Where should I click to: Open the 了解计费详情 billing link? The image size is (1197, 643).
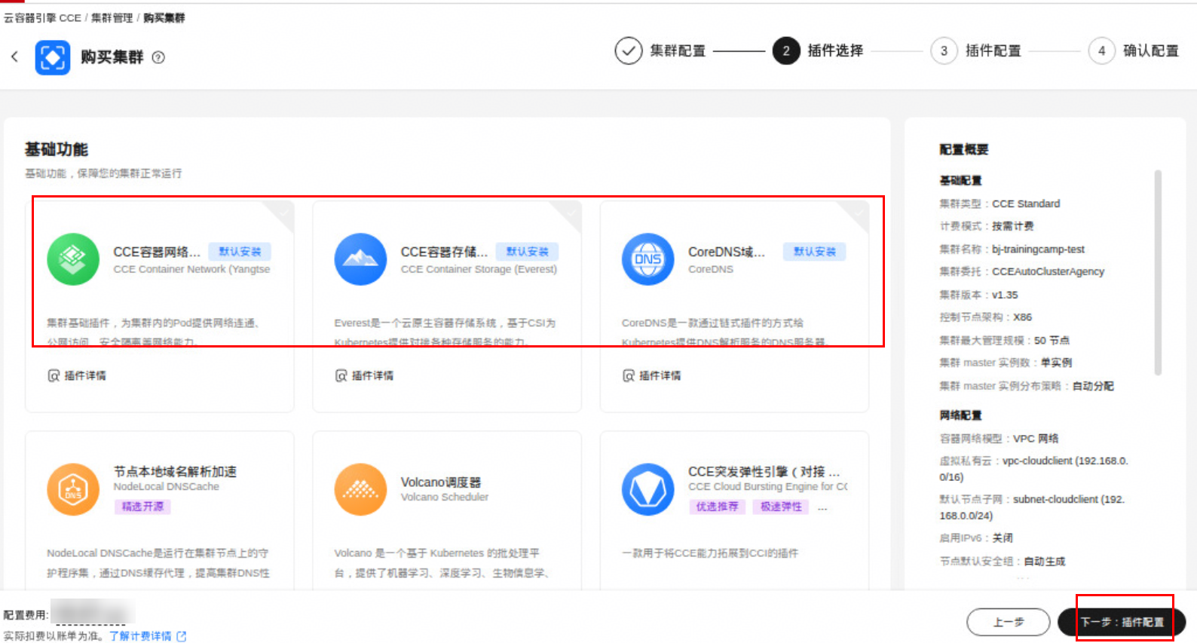pos(140,636)
